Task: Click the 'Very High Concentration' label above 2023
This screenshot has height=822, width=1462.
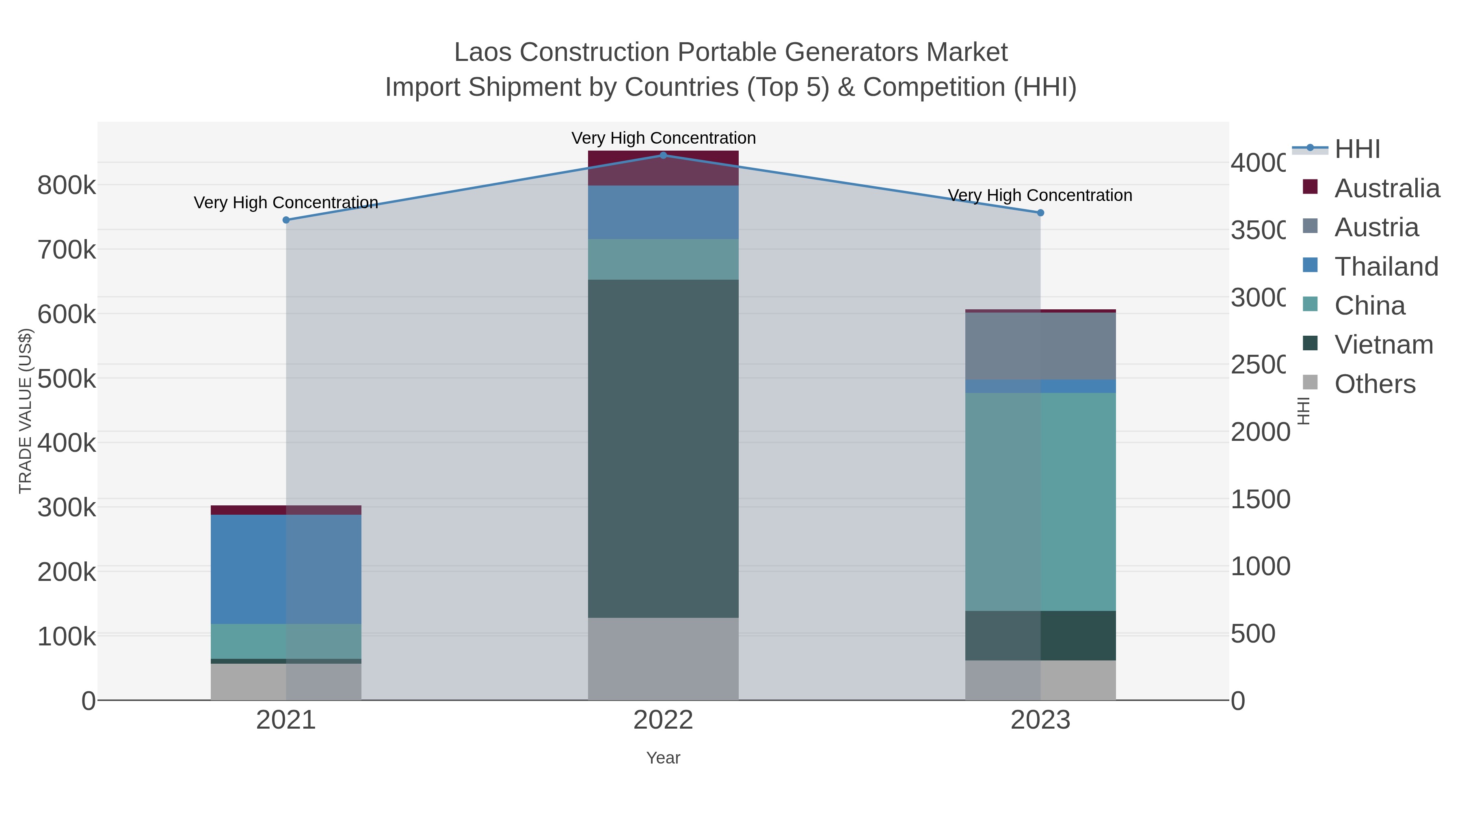Action: [1040, 195]
